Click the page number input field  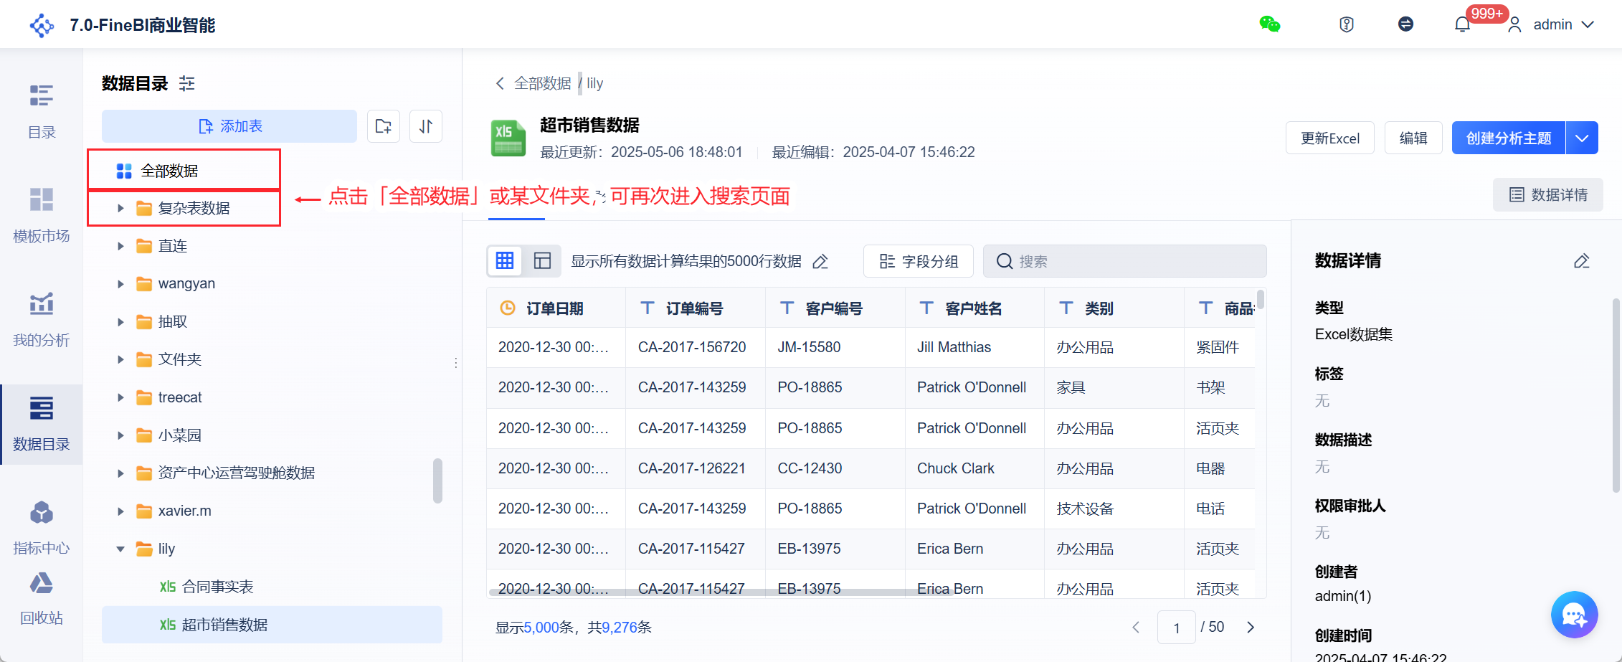pos(1177,628)
